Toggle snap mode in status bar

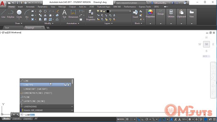coord(131,119)
